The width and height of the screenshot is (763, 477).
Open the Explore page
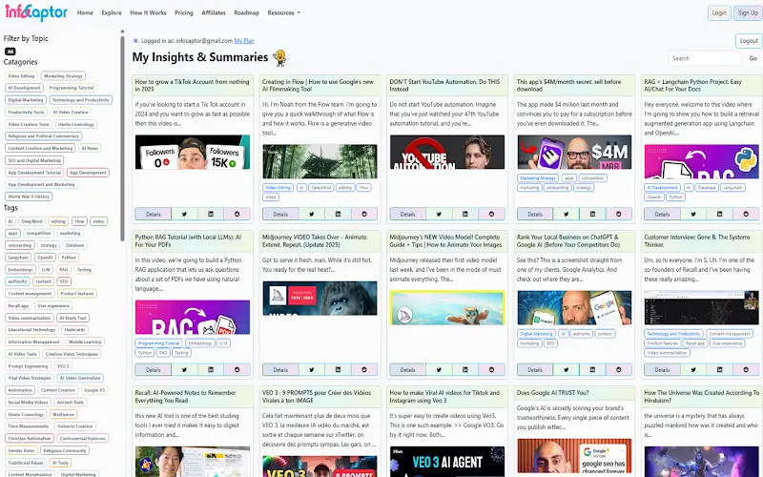pyautogui.click(x=112, y=12)
